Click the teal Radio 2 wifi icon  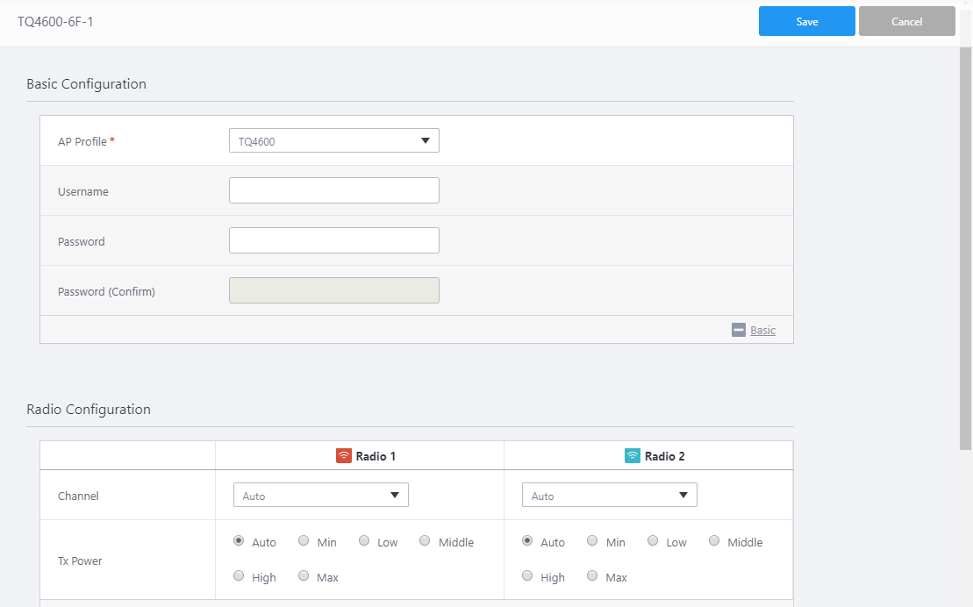633,455
